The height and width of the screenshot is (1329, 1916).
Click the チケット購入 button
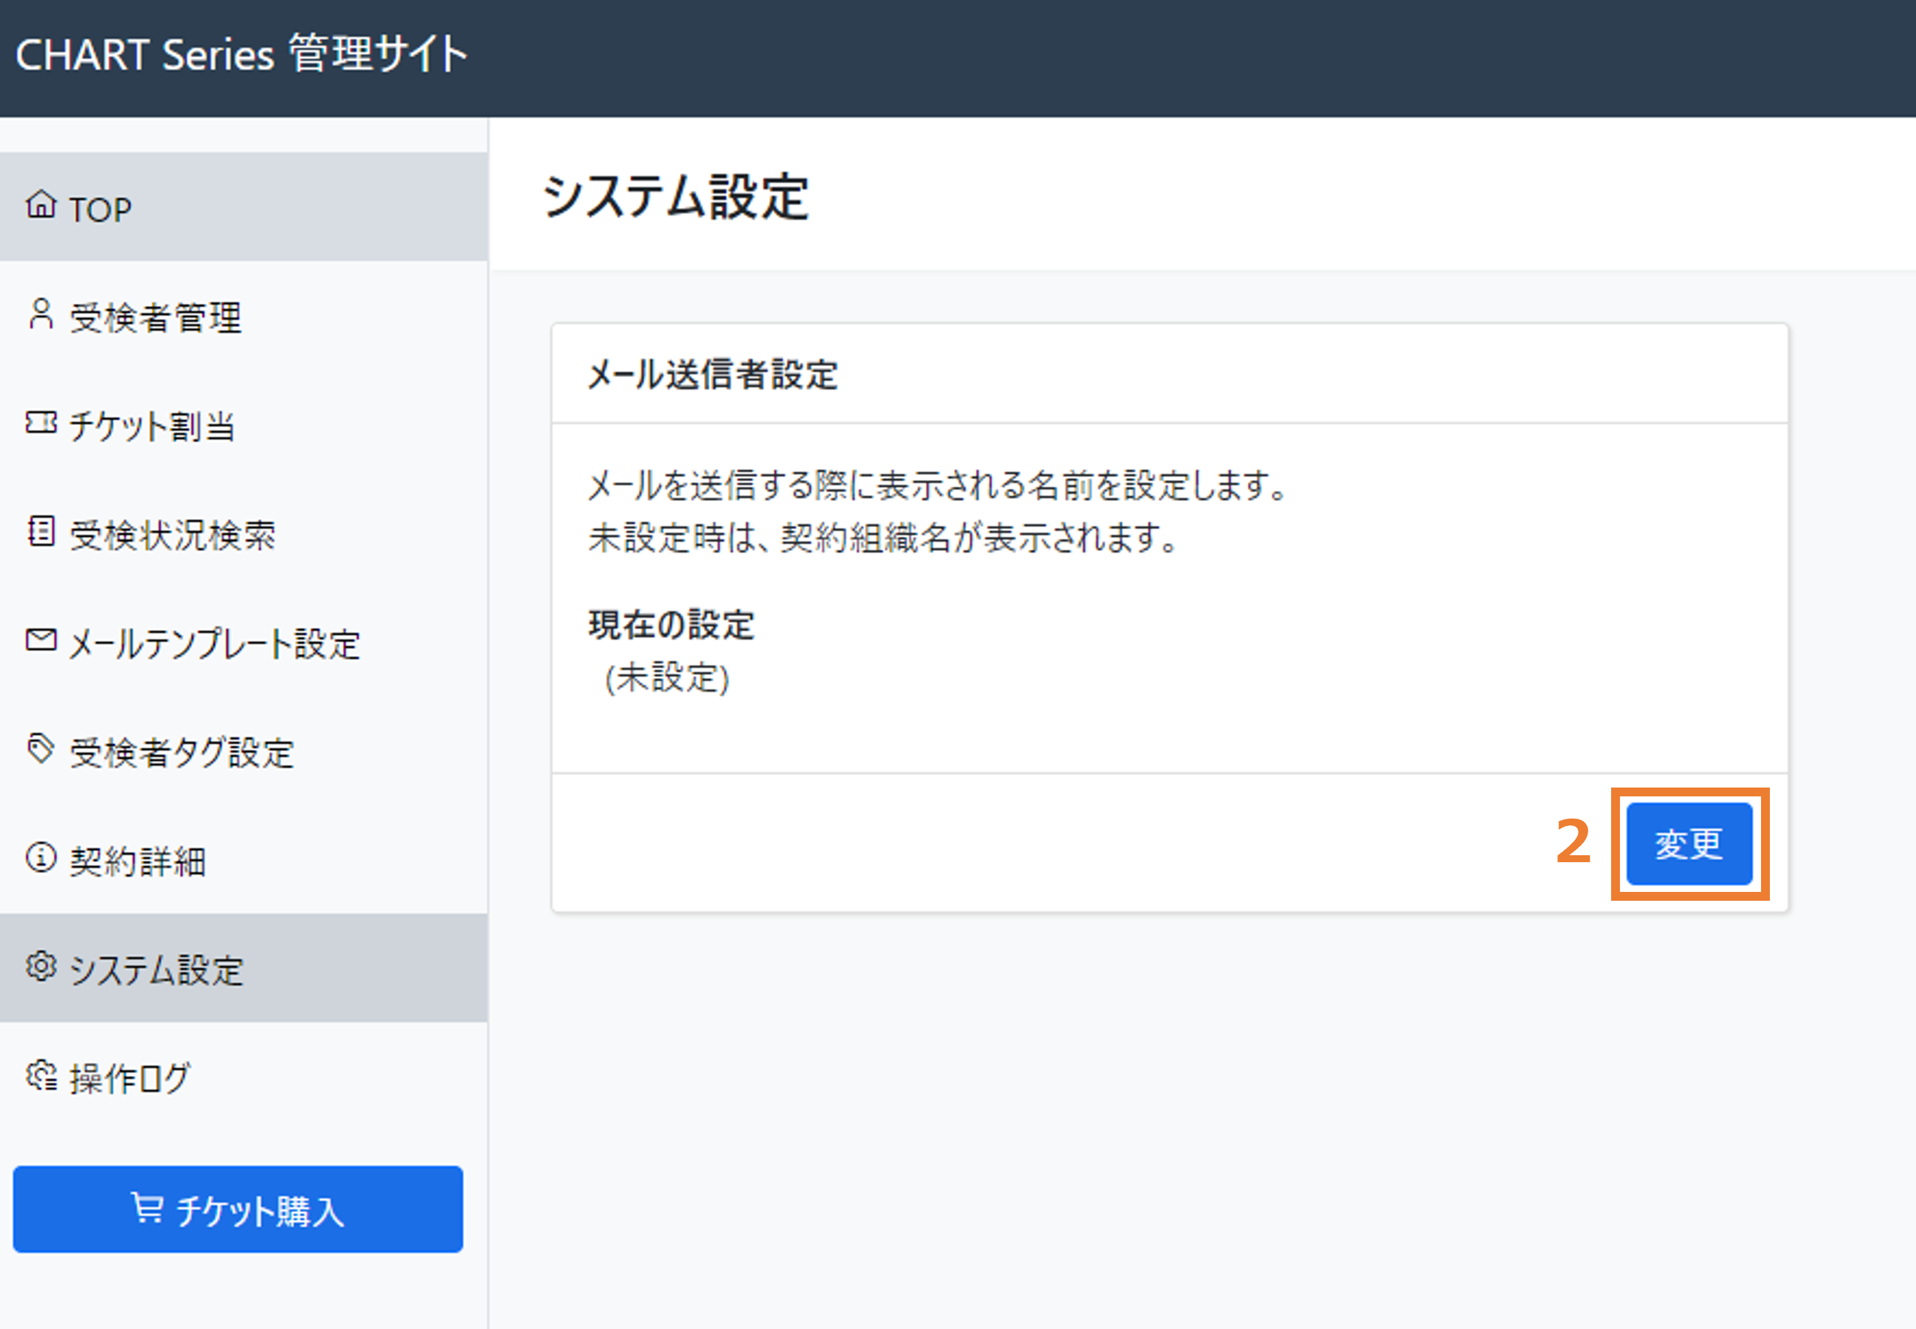[x=238, y=1209]
